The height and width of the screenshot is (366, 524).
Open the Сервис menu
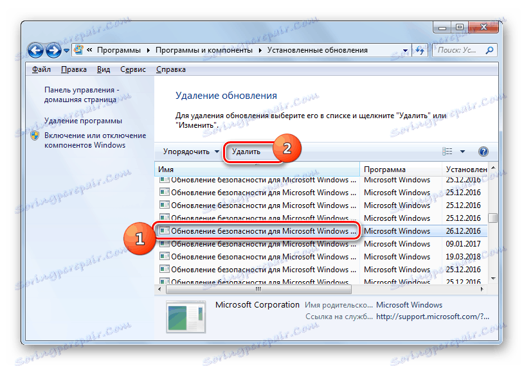(x=133, y=69)
